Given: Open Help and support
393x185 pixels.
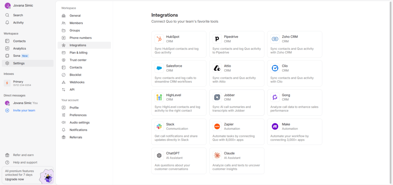Looking at the screenshot, I should tap(28, 162).
